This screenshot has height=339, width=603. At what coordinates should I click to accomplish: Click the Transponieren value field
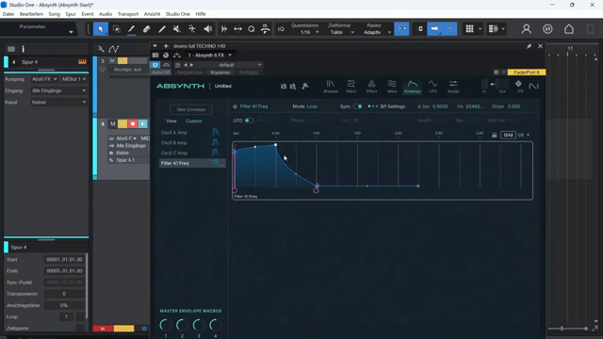click(x=64, y=294)
